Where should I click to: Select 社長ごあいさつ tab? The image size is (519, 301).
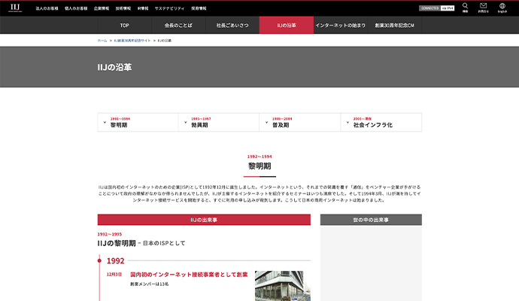tap(232, 26)
